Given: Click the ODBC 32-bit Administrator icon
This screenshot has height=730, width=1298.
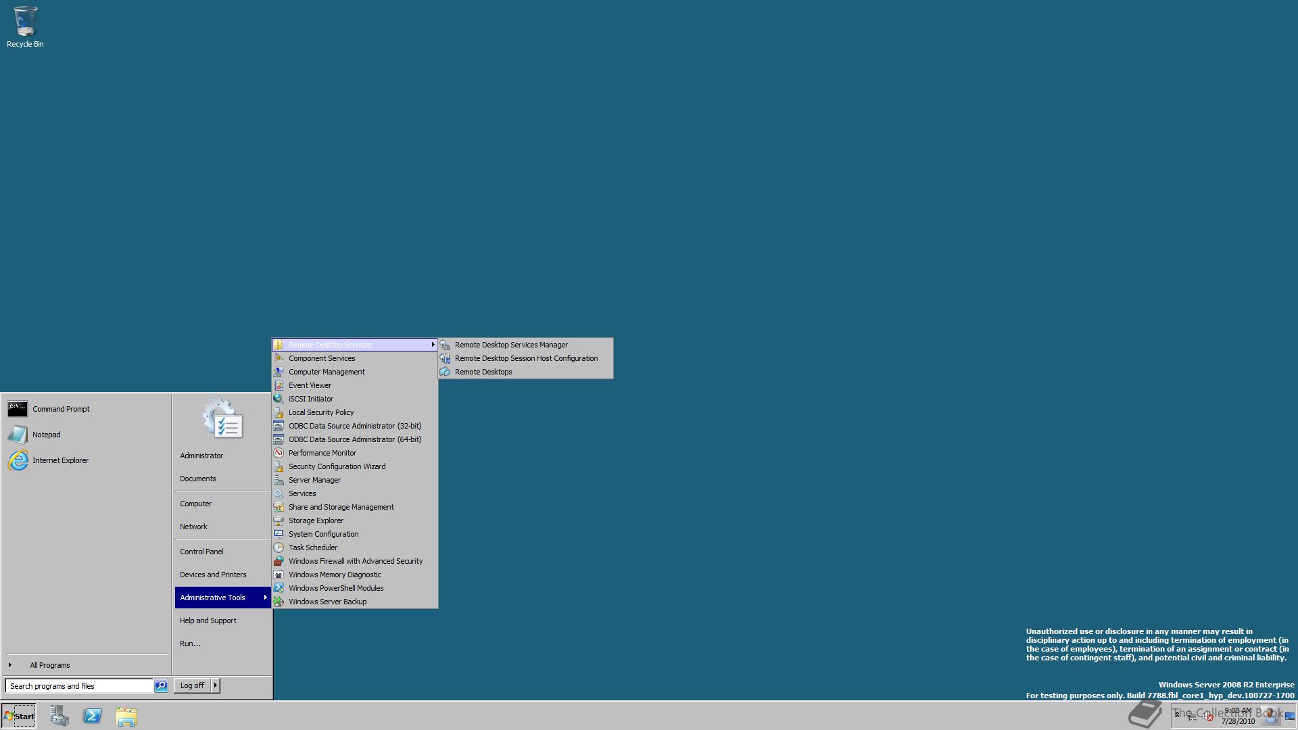Looking at the screenshot, I should 279,426.
